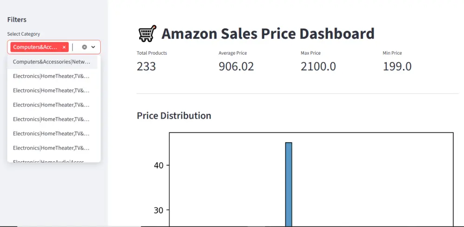Select the Computers&Accessories|Netw option
The image size is (464, 227).
(52, 62)
